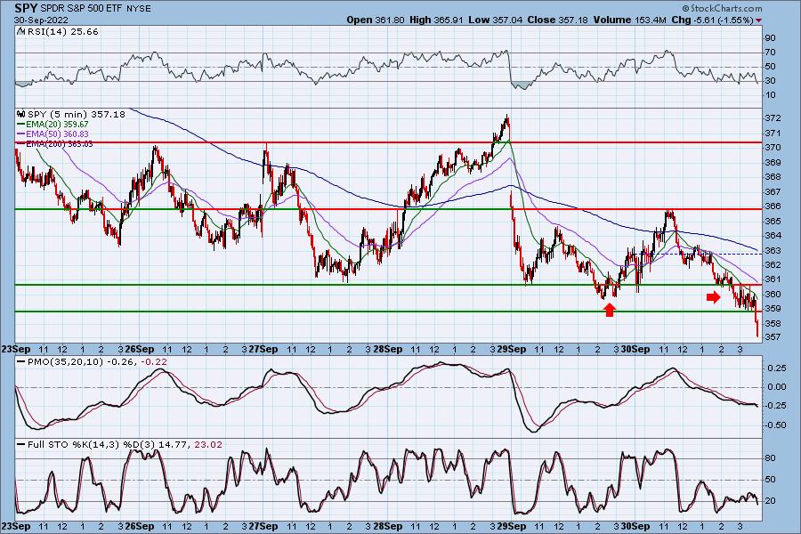Click 30Sep on the bottom stochastic time axis
801x534 pixels.
click(635, 526)
